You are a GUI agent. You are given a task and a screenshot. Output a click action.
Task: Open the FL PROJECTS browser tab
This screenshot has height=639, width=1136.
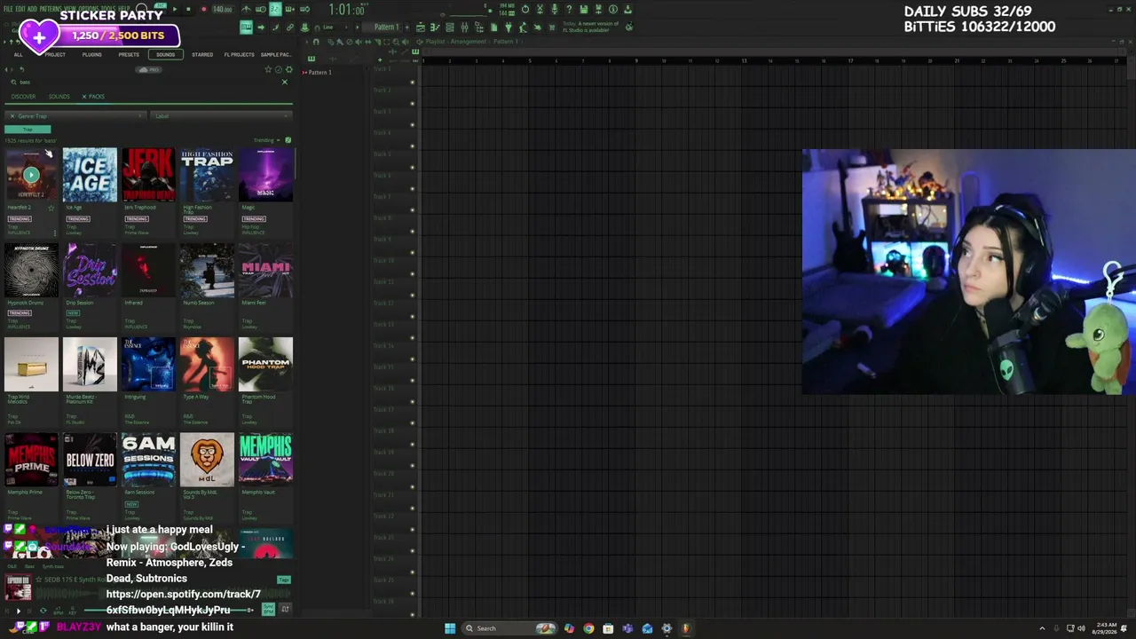point(239,55)
